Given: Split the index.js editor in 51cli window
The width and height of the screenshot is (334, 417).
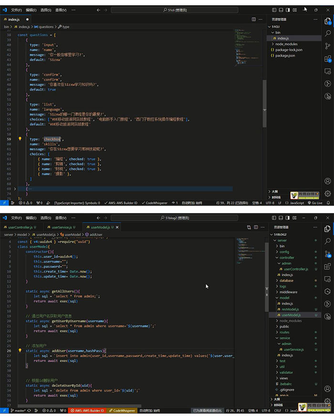Looking at the screenshot, I should point(254,19).
